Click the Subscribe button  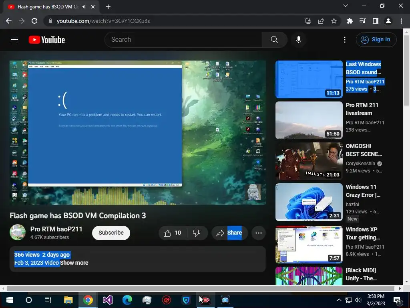tap(111, 233)
